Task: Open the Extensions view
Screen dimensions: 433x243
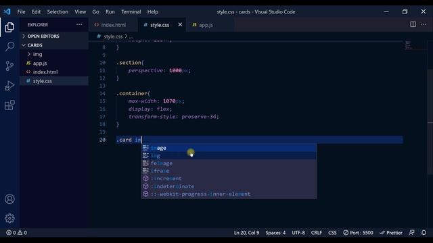Action: pos(9,105)
